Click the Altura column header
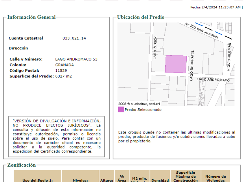Screen dimensions: 243x182 point(107,180)
